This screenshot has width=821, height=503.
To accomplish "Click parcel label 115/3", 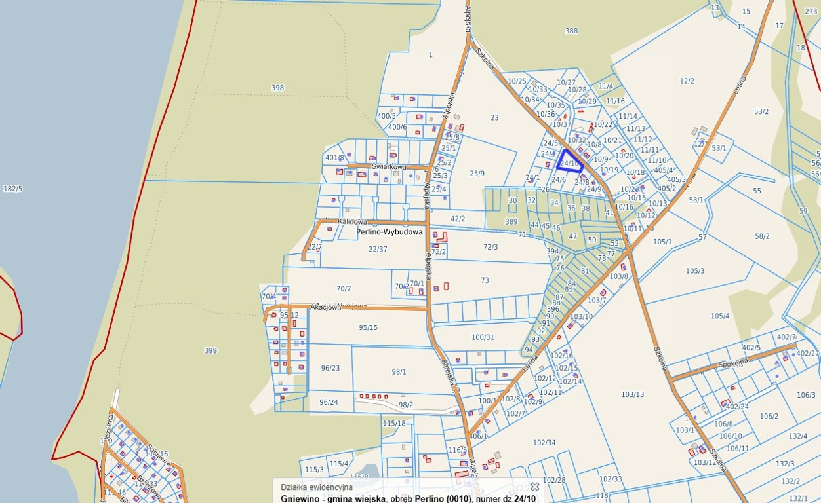I will coord(314,470).
